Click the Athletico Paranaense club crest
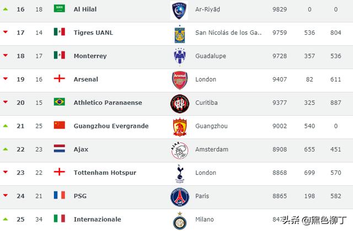 coord(179,103)
